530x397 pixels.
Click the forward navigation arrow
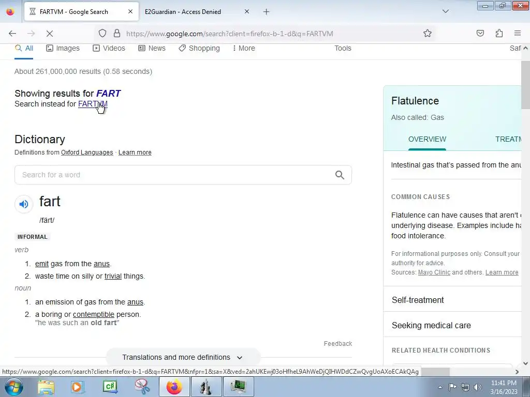coord(31,34)
